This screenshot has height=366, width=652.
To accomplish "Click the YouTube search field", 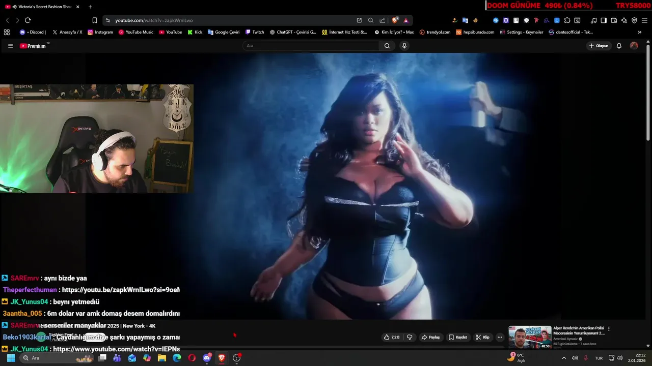I will pos(311,46).
